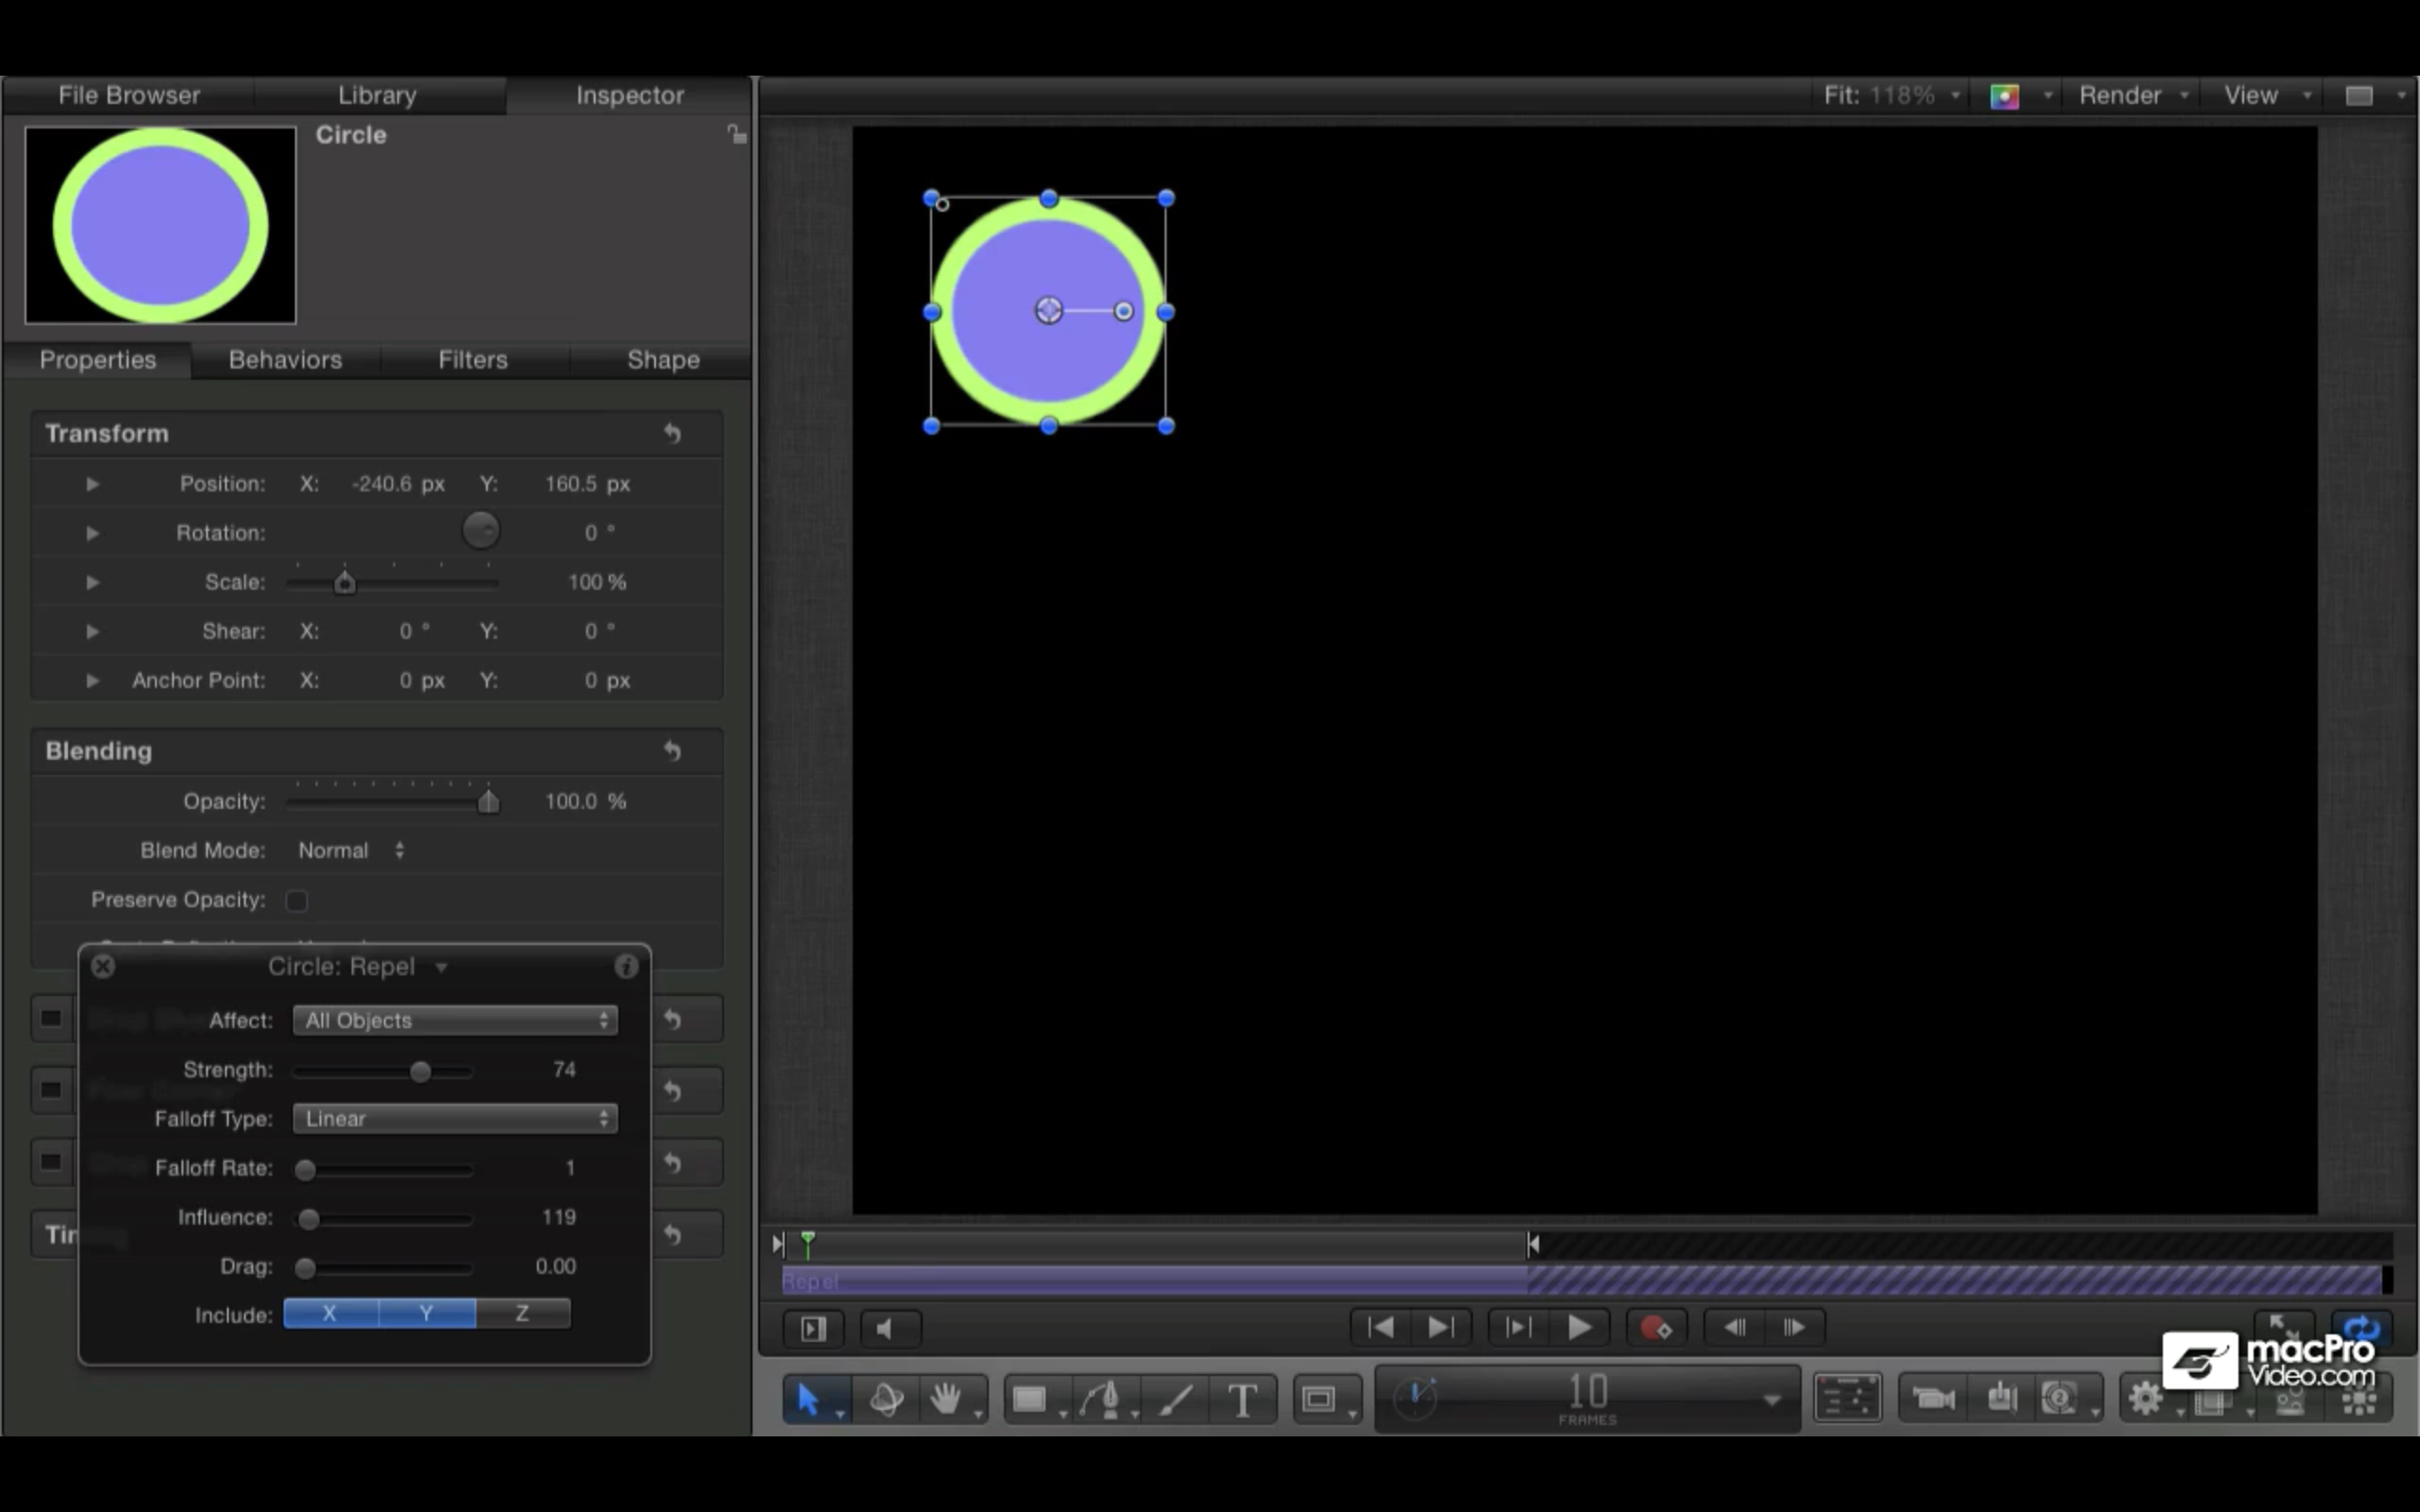The image size is (2420, 1512).
Task: Change the Falloff Type from Linear
Action: 454,1119
